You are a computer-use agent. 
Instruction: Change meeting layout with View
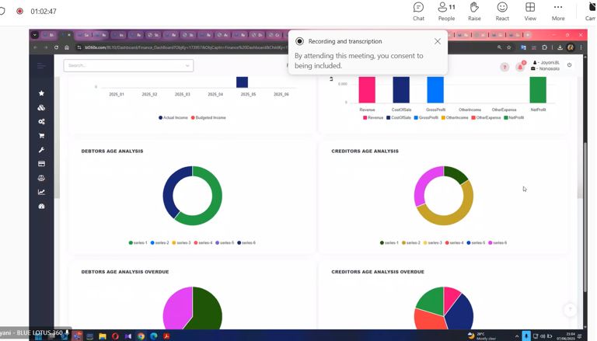pos(530,11)
